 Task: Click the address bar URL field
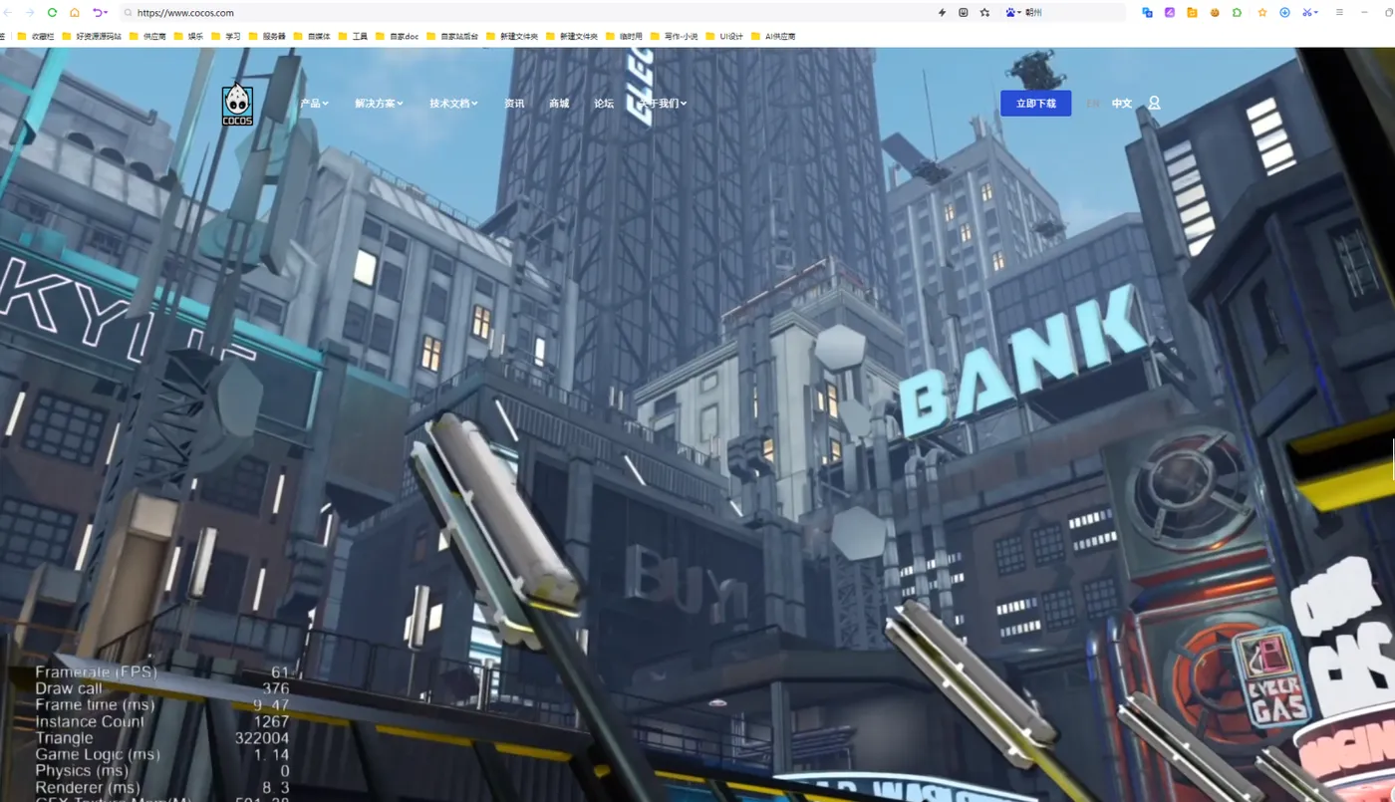528,13
